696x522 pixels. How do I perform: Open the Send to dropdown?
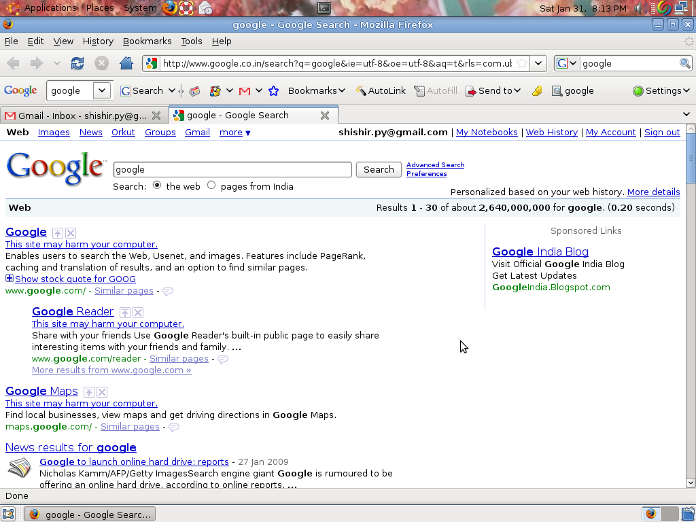pos(493,91)
